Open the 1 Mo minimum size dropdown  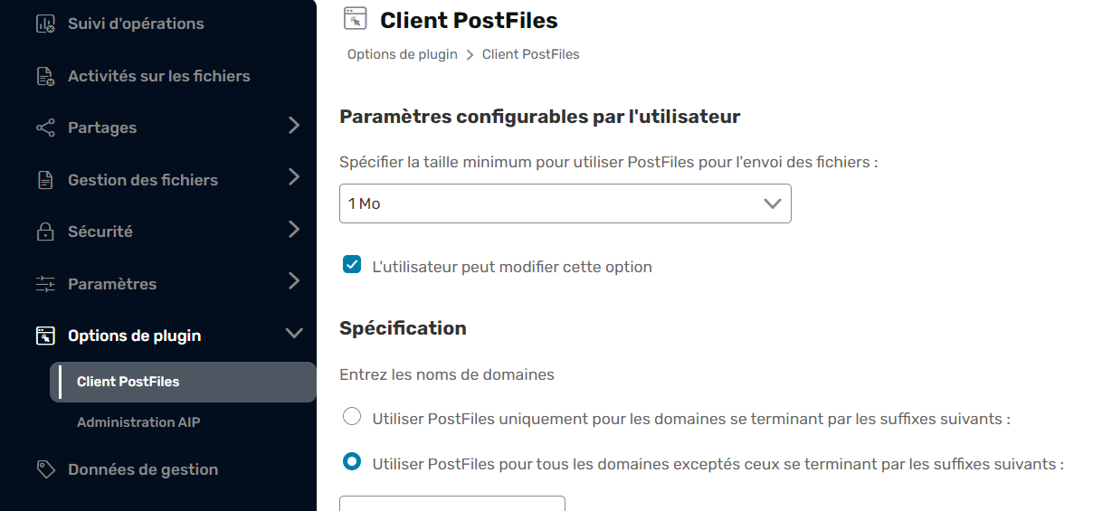tap(565, 203)
